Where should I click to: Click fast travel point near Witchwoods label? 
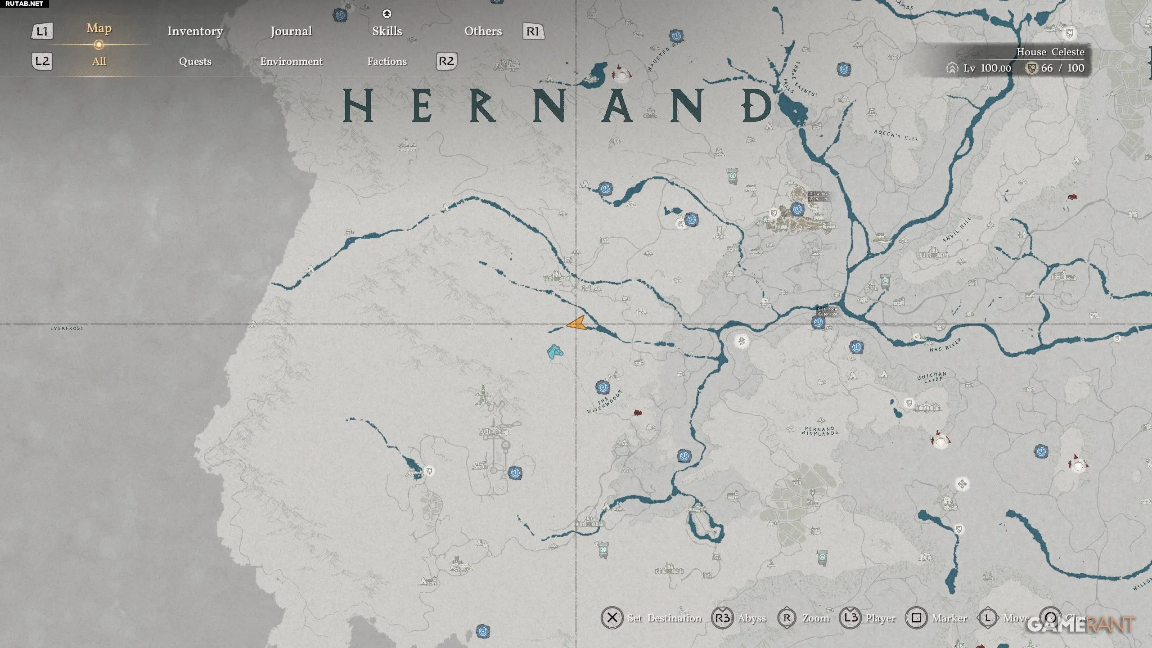pyautogui.click(x=602, y=387)
